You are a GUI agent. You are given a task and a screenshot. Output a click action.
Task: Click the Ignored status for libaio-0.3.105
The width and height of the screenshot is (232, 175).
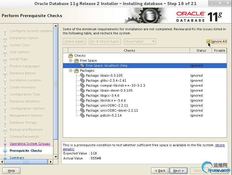(196, 75)
